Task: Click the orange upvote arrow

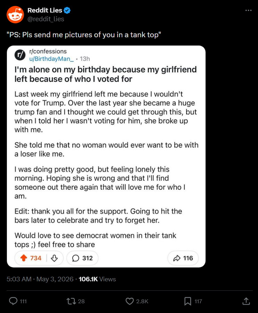Action: [x=24, y=258]
